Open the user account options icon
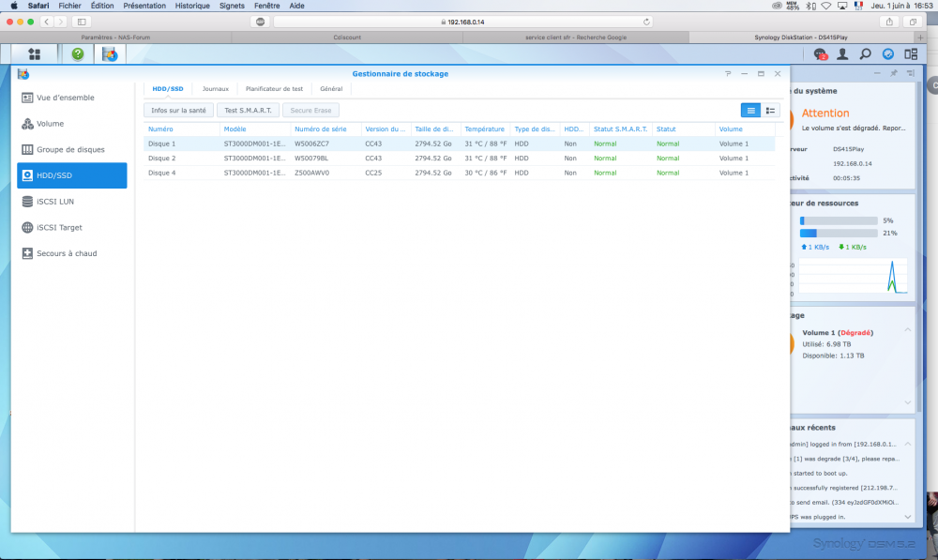 pyautogui.click(x=843, y=54)
